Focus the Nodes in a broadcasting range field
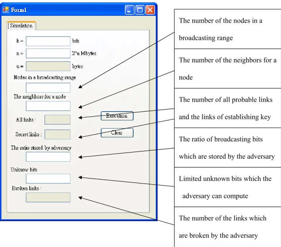 coord(48,88)
